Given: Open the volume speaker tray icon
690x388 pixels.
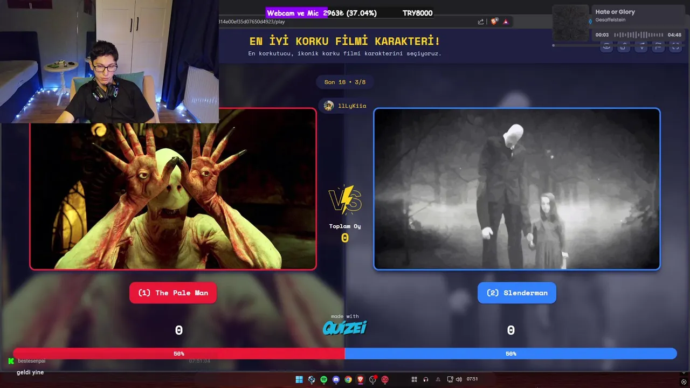Looking at the screenshot, I should 459,379.
